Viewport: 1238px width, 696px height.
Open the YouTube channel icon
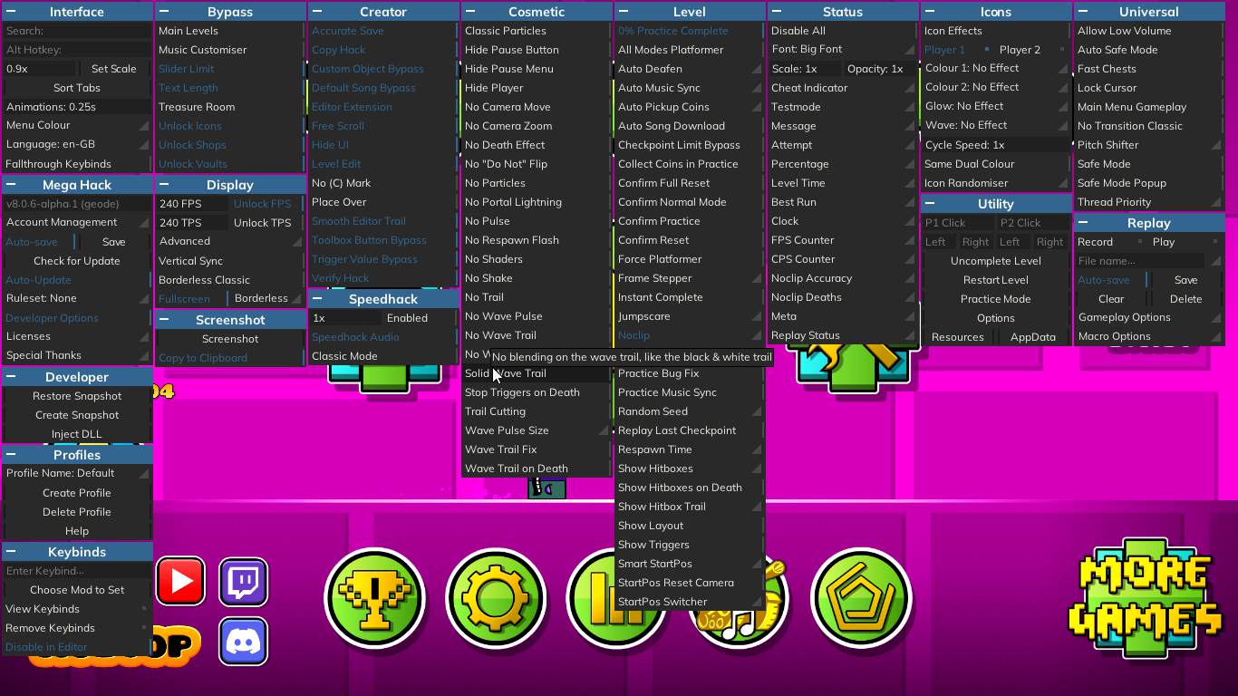click(180, 581)
